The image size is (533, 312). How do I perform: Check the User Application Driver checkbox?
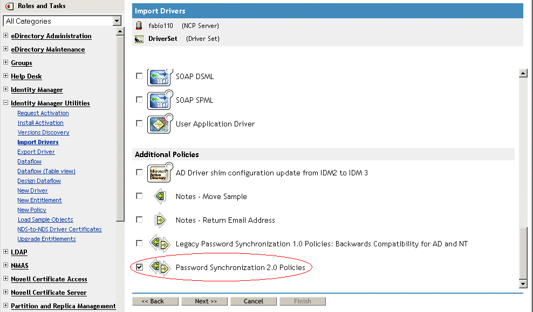[139, 123]
